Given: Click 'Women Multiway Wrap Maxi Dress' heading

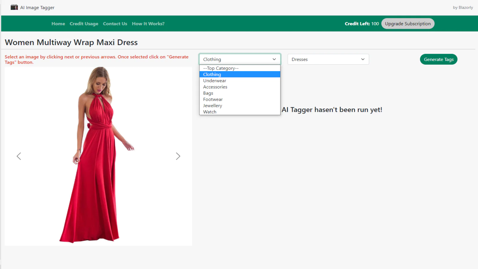Looking at the screenshot, I should (x=71, y=42).
